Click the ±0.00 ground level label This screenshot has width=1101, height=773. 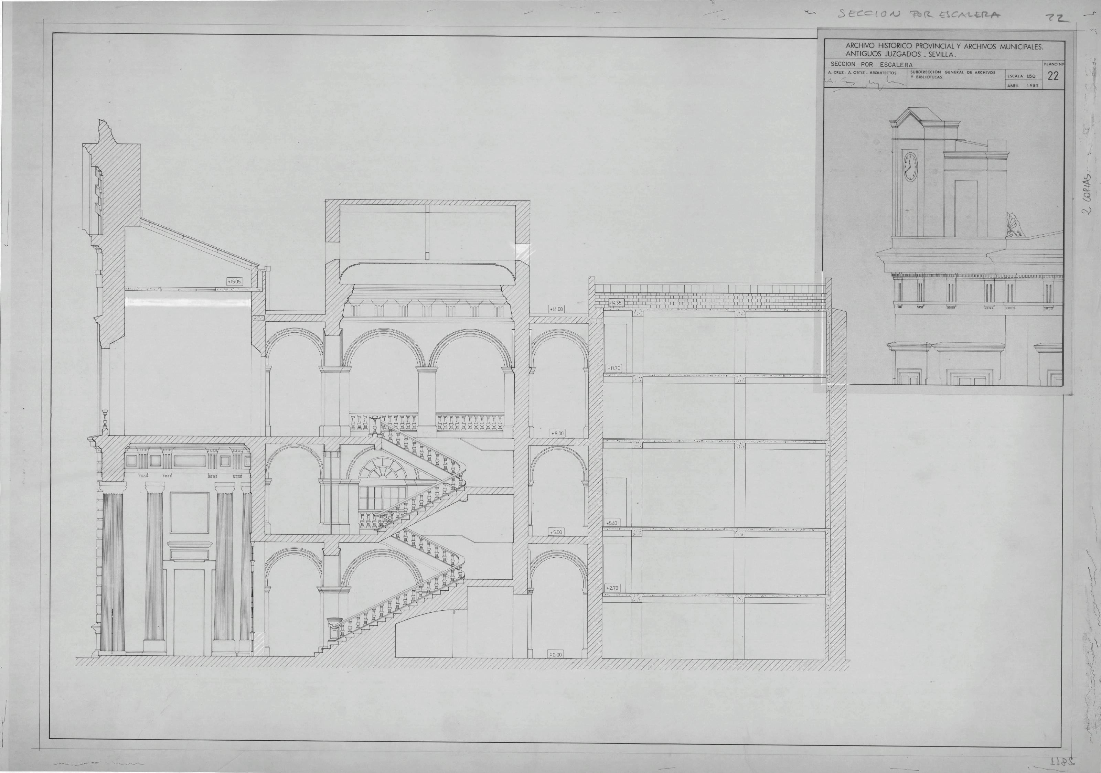[x=556, y=654]
